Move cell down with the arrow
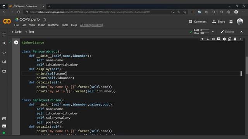This screenshot has height=139, width=248. (x=208, y=39)
